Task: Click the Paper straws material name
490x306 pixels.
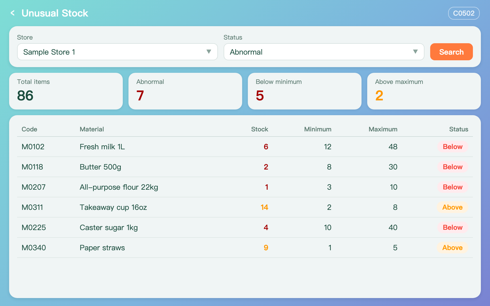Action: pos(102,248)
